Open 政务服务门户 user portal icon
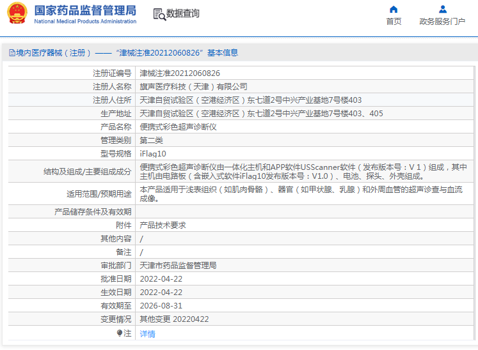Image resolution: width=478 pixels, height=350 pixels. pos(443,10)
